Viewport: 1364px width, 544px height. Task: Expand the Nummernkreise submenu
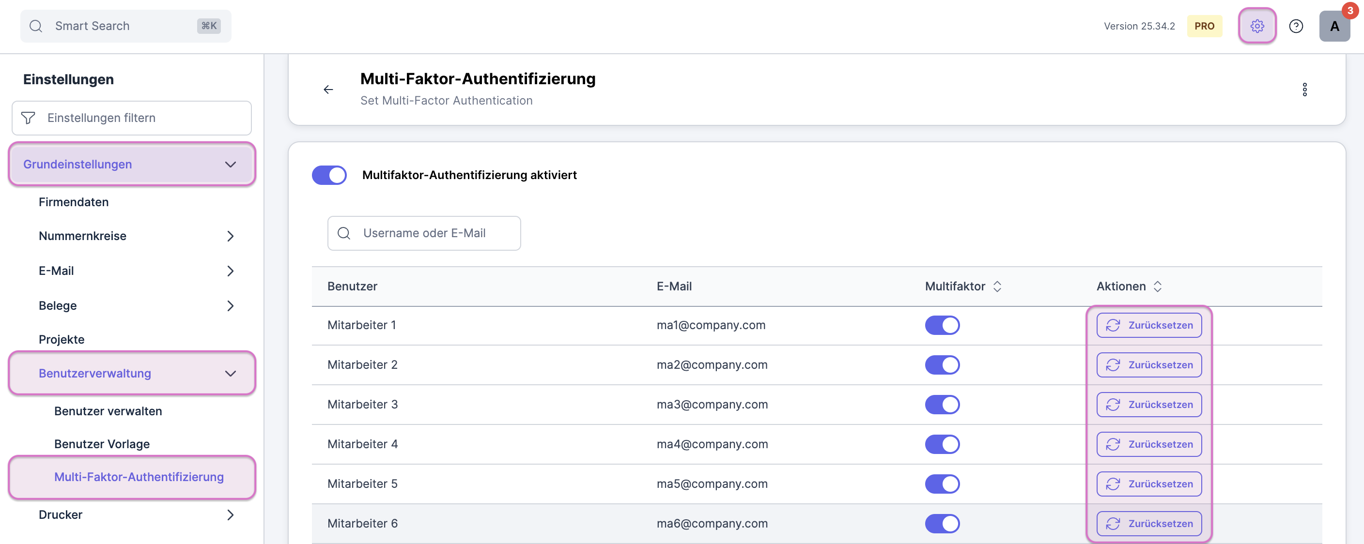(231, 236)
